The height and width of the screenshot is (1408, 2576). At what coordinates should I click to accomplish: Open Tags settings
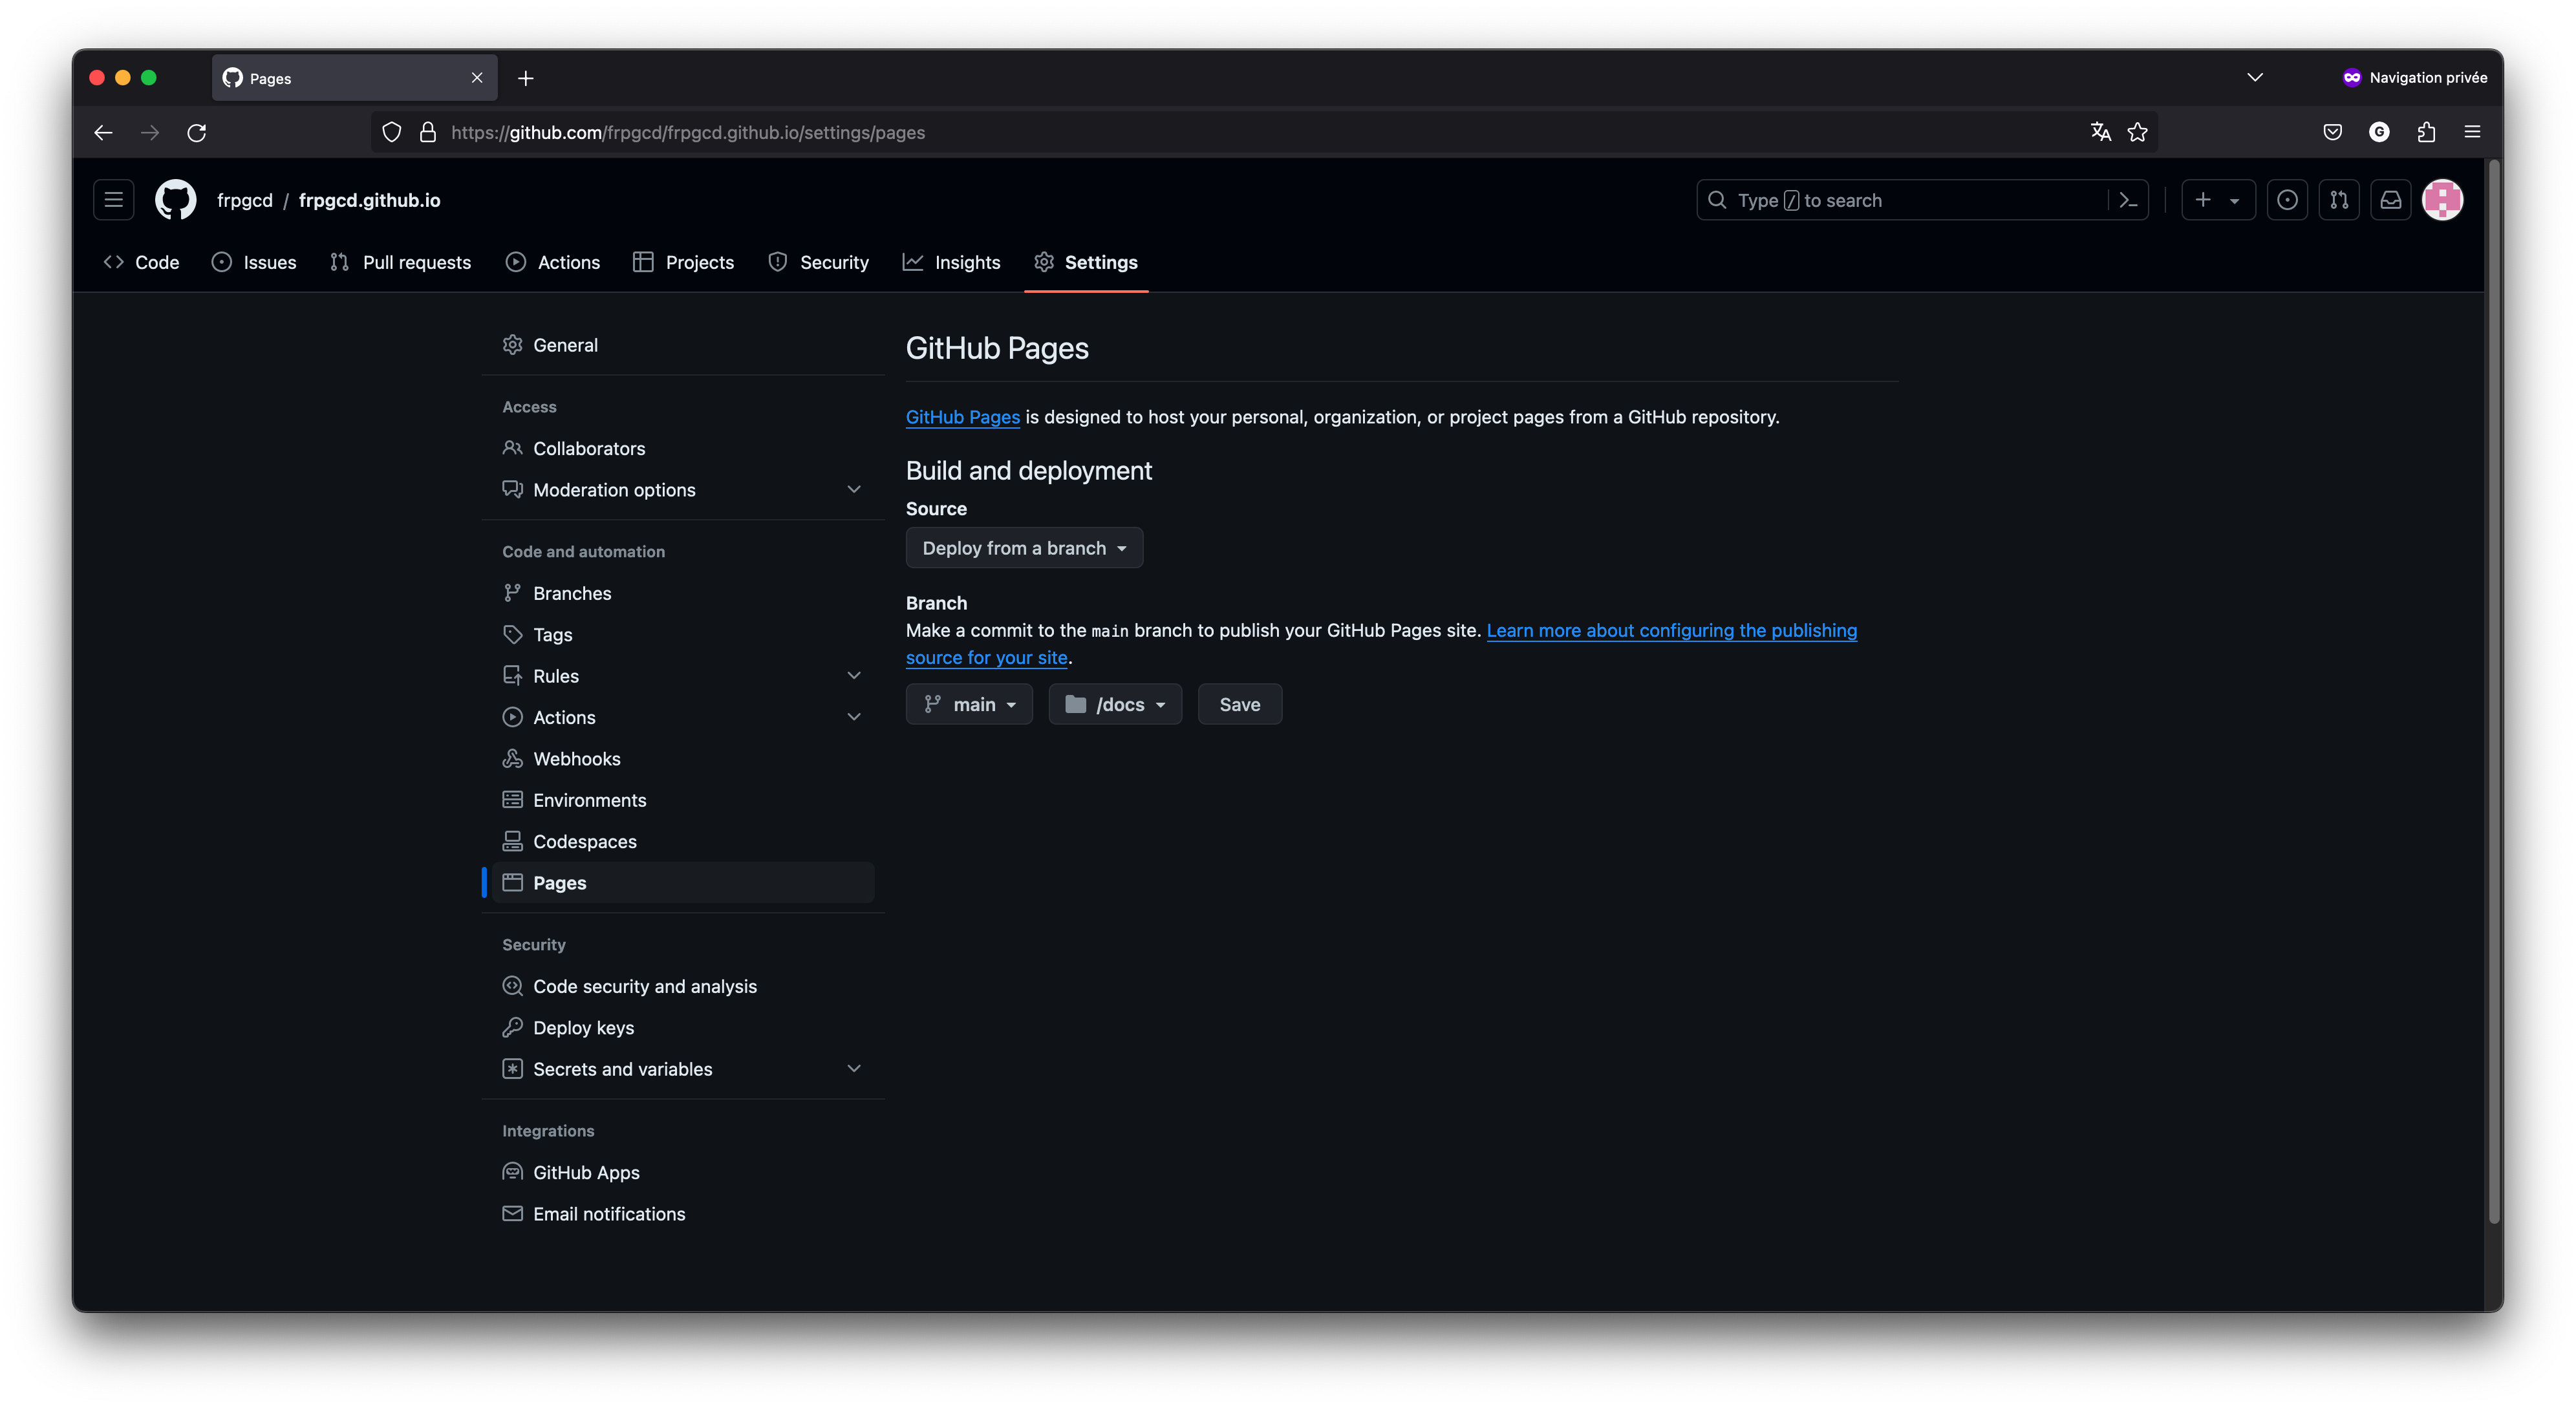(683, 634)
